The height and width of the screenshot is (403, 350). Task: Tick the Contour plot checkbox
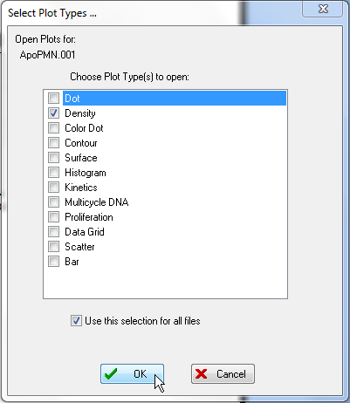[53, 143]
